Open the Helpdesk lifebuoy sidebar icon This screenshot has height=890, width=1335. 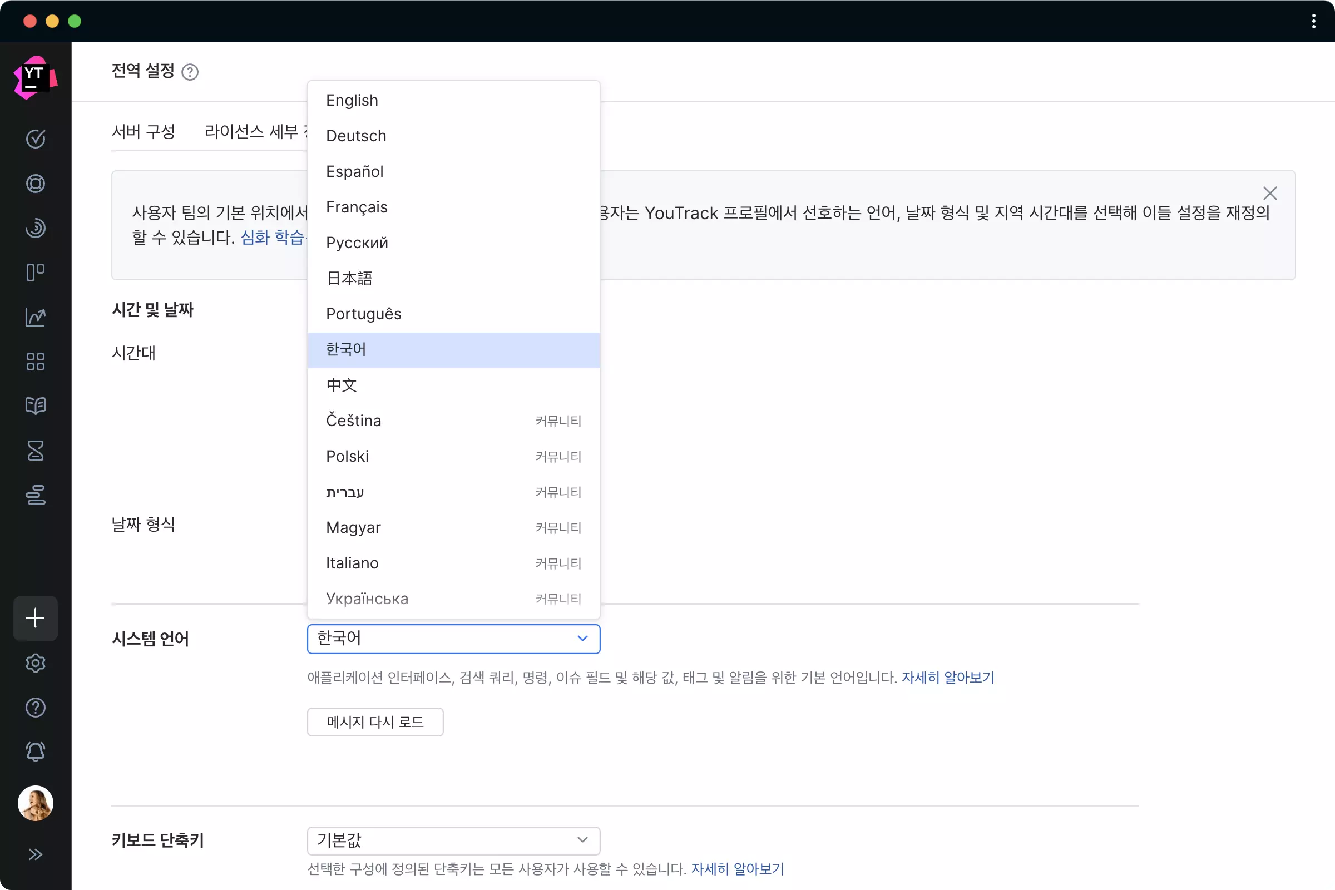point(35,184)
